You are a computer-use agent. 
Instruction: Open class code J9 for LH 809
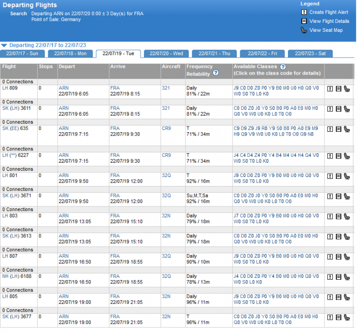[236, 88]
